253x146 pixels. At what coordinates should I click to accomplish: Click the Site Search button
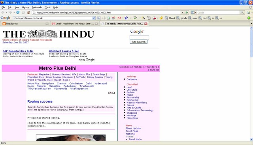[x=138, y=42]
